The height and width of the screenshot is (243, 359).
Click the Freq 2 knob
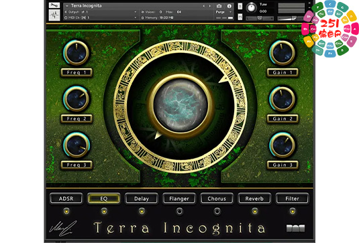[x=76, y=98]
